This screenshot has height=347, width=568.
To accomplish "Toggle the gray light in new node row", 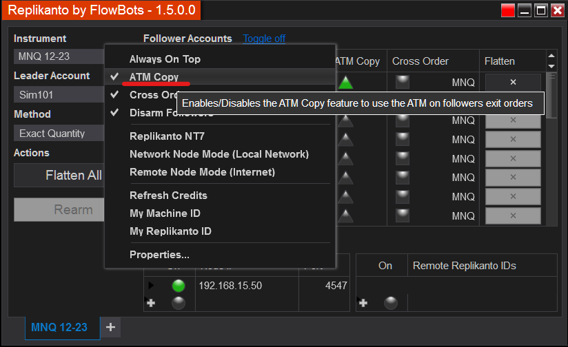I will pos(179,303).
